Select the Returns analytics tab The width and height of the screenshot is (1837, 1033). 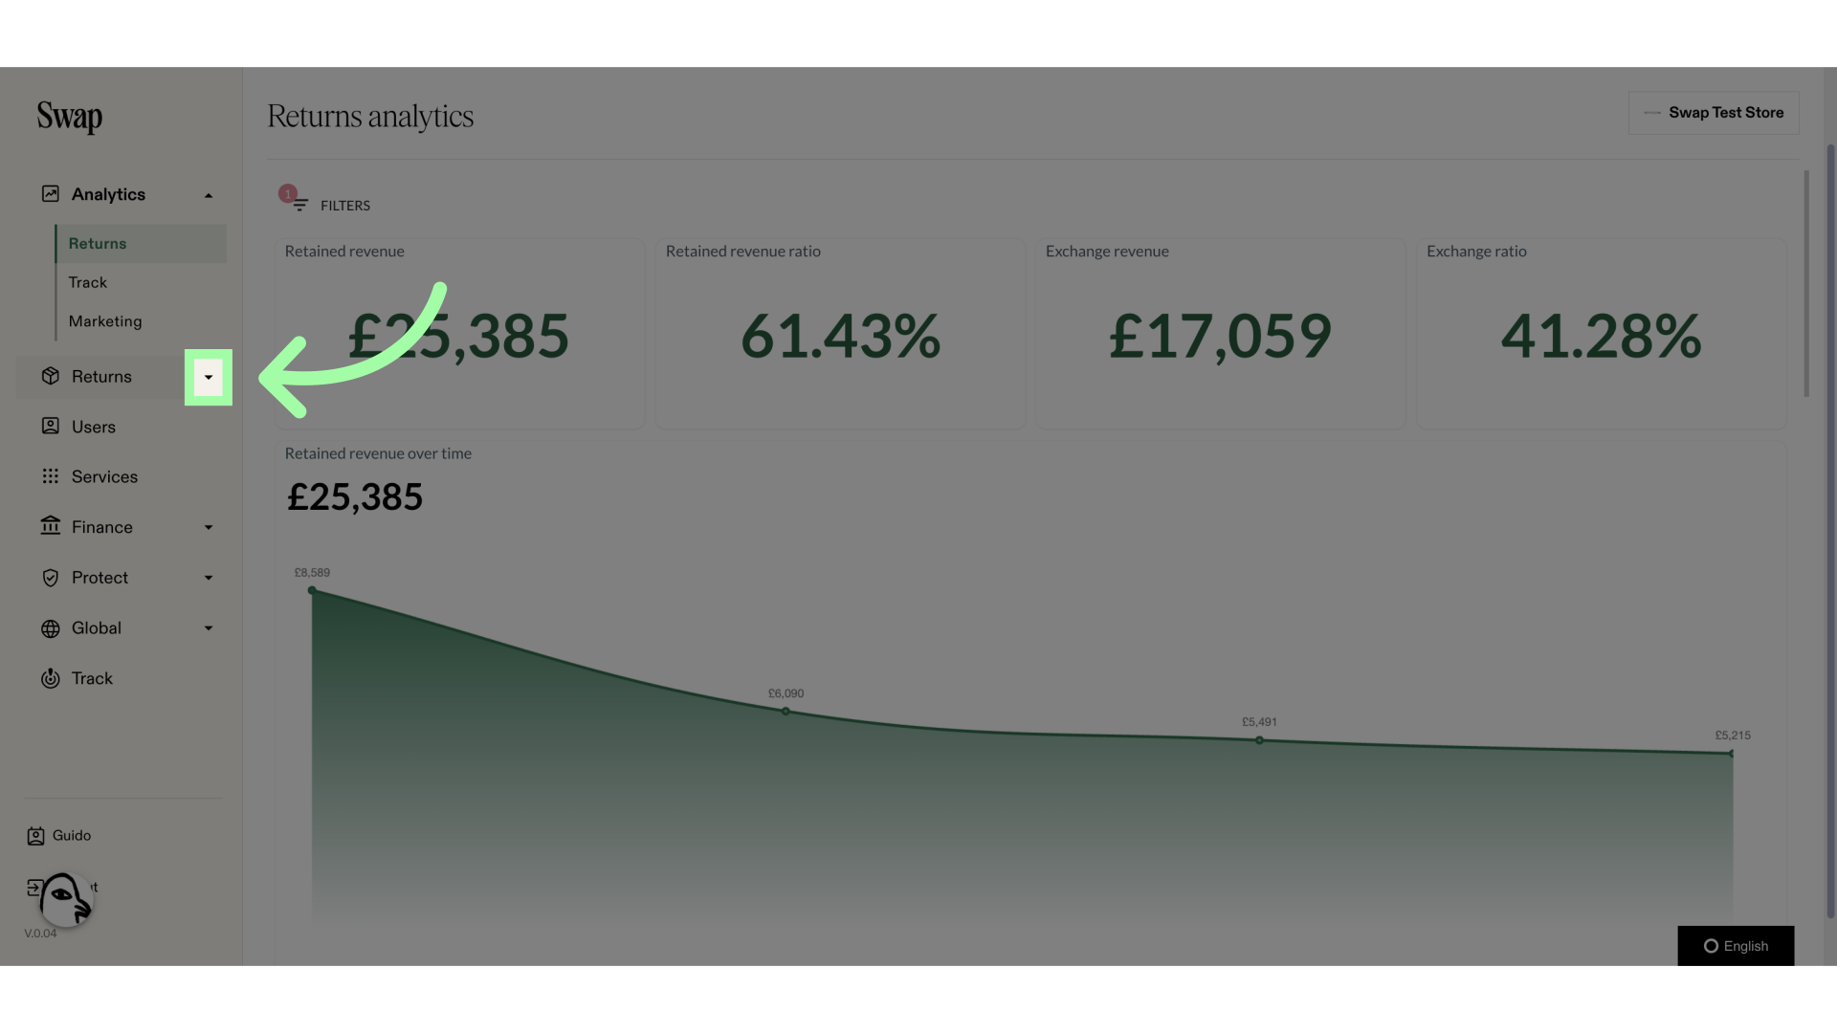(x=98, y=244)
